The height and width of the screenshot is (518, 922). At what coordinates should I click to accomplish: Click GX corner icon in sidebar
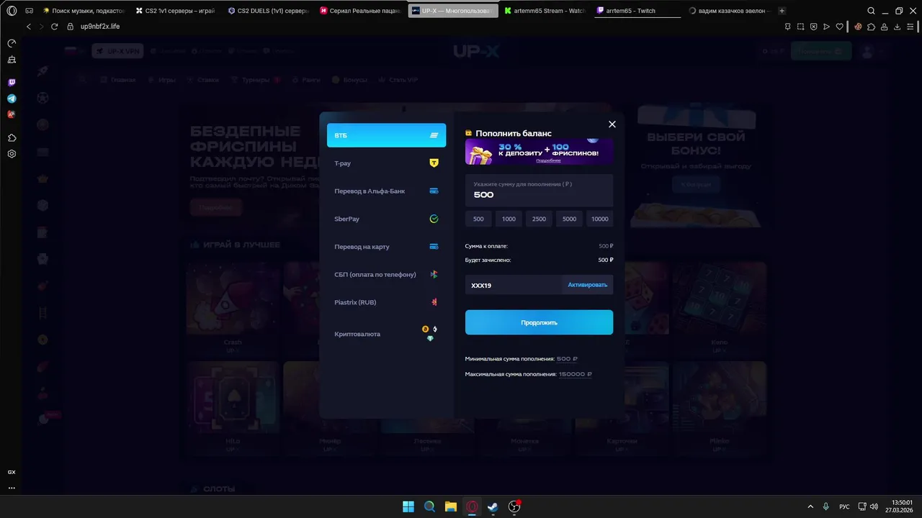12,473
